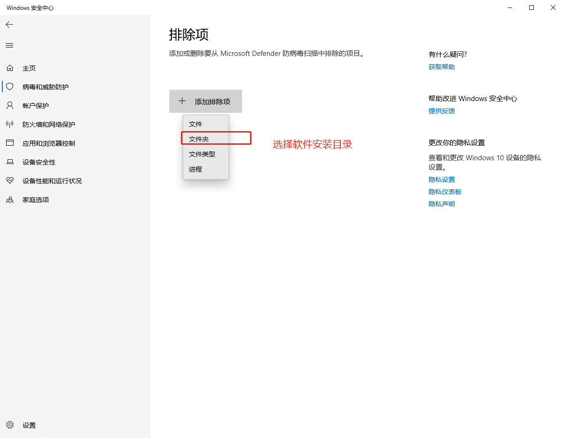The image size is (564, 438).
Task: Click the gear icon for 设置
Action: 10,425
